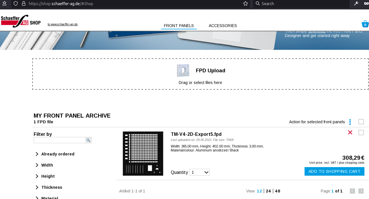Open the Quantity dropdown
This screenshot has width=369, height=199.
tap(199, 172)
